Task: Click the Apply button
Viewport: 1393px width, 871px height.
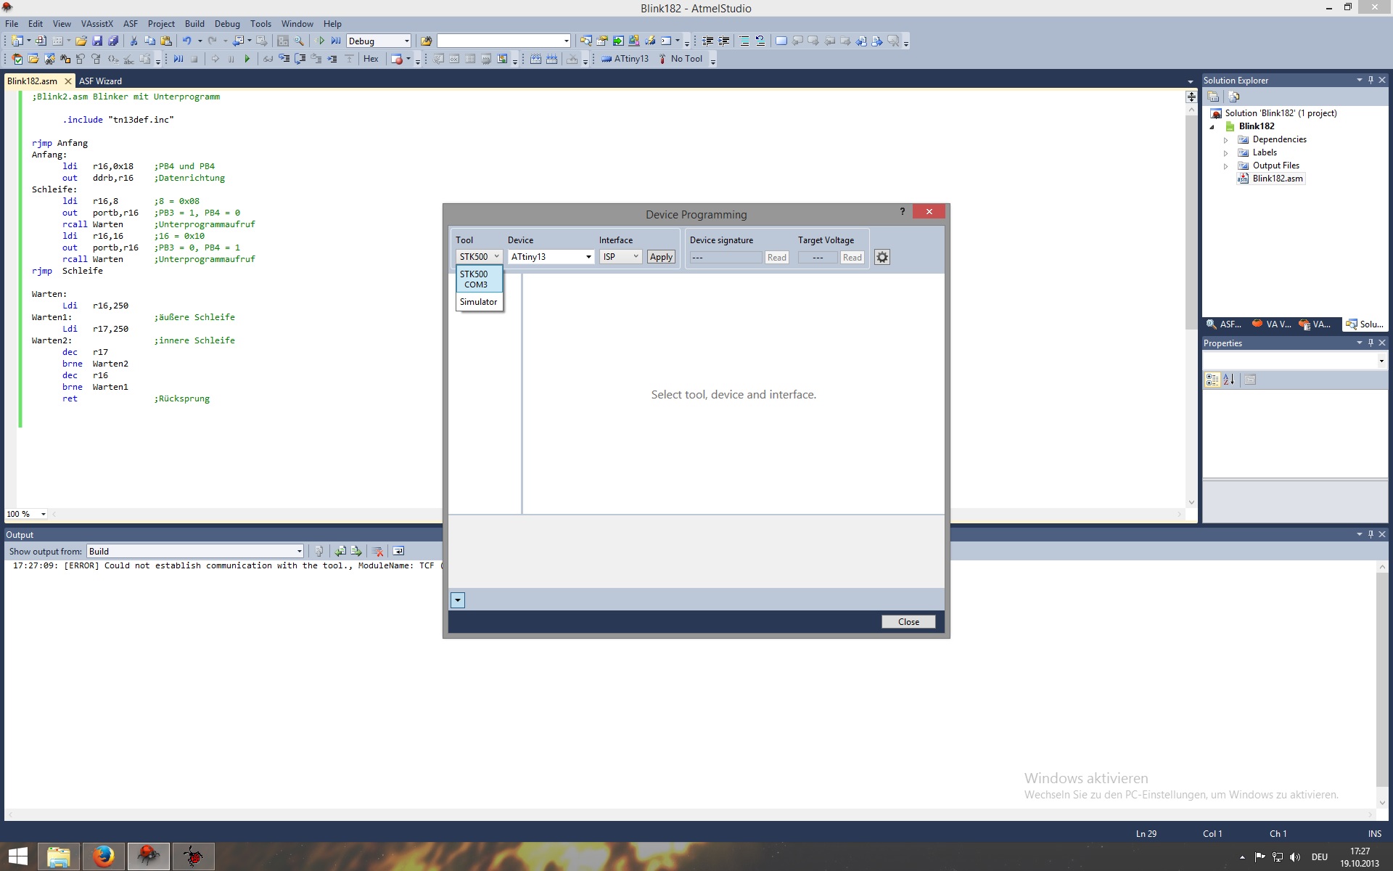Action: 661,257
